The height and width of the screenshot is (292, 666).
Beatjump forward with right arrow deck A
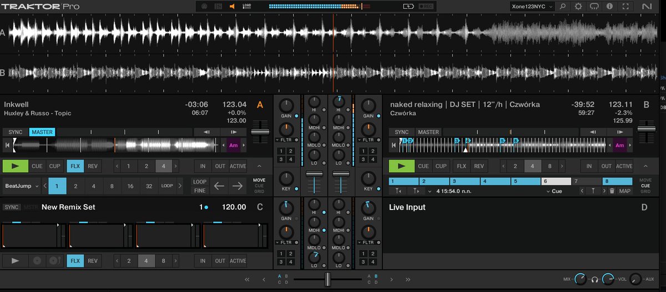237,186
